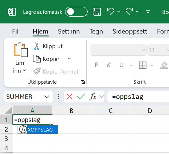The width and height of the screenshot is (169, 154).
Task: Click the Lim inn paste clipboard icon
Action: (x=21, y=49)
